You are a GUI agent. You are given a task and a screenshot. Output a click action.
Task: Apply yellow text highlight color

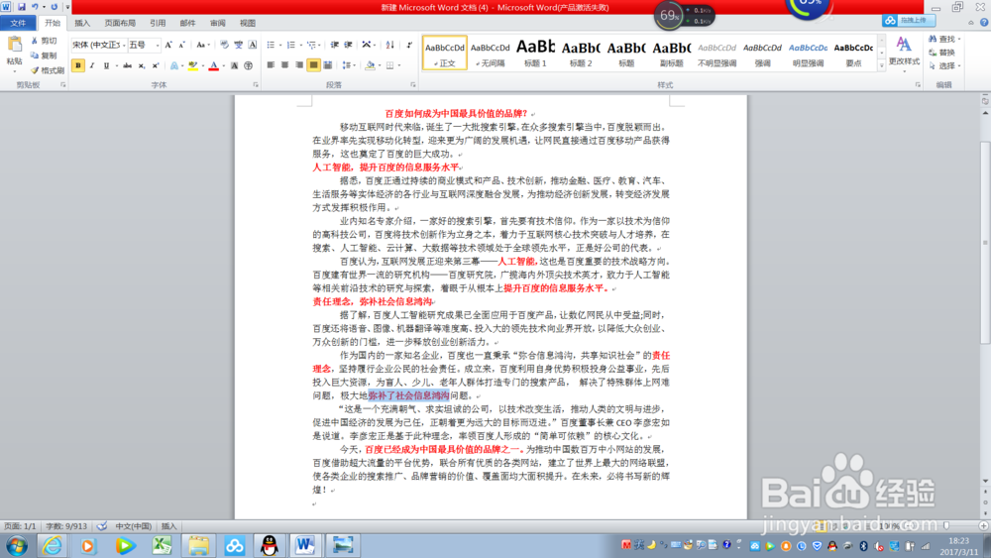(x=193, y=65)
